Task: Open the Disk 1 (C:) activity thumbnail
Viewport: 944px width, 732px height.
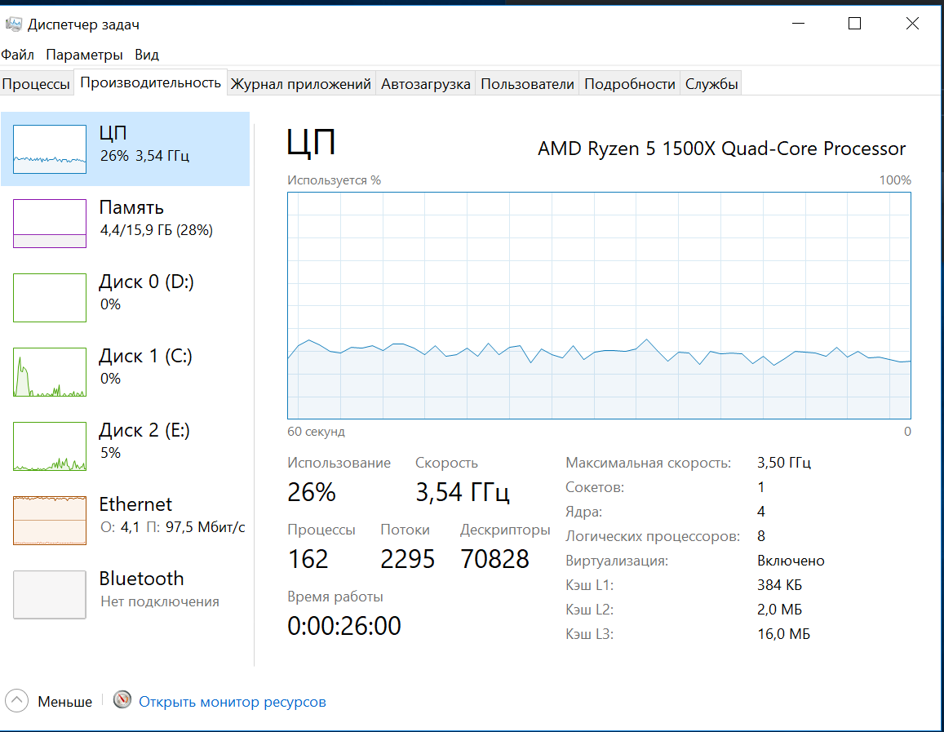Action: (x=50, y=371)
